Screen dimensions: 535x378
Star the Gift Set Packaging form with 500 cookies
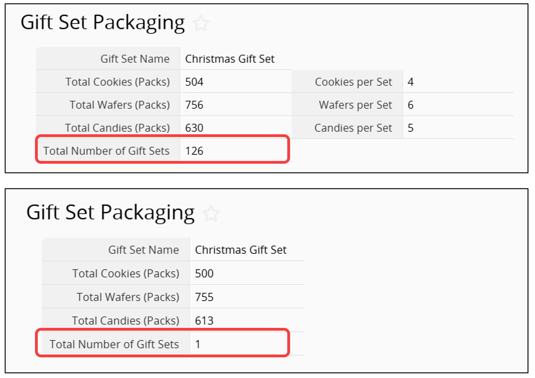211,213
